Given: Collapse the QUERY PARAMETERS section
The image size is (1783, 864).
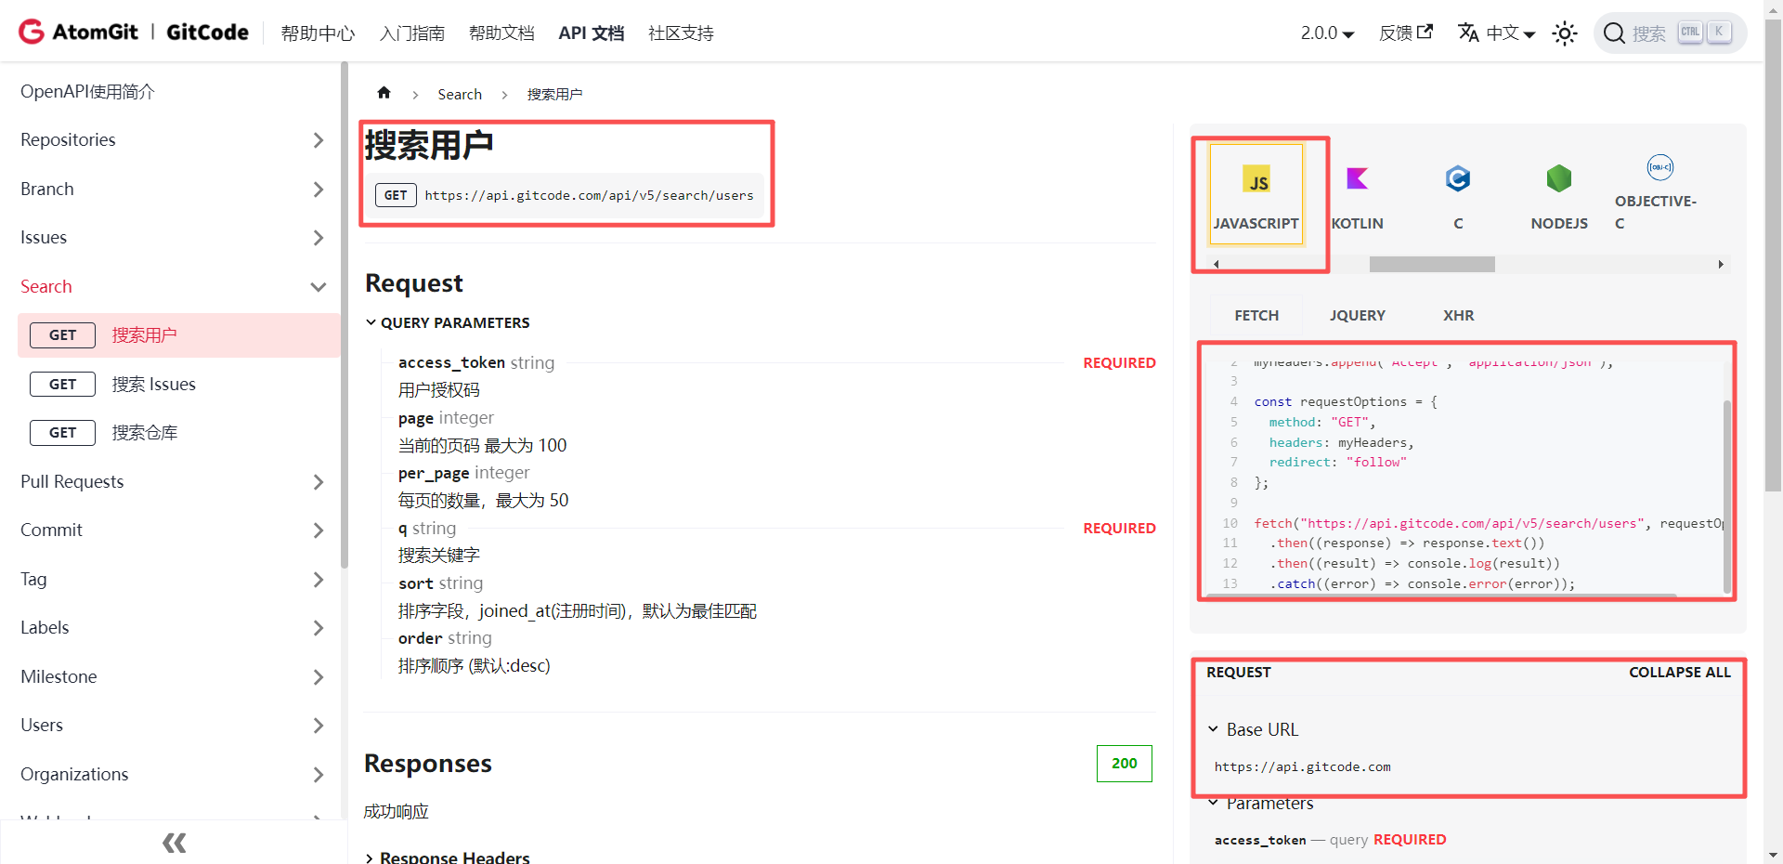Looking at the screenshot, I should (x=448, y=322).
